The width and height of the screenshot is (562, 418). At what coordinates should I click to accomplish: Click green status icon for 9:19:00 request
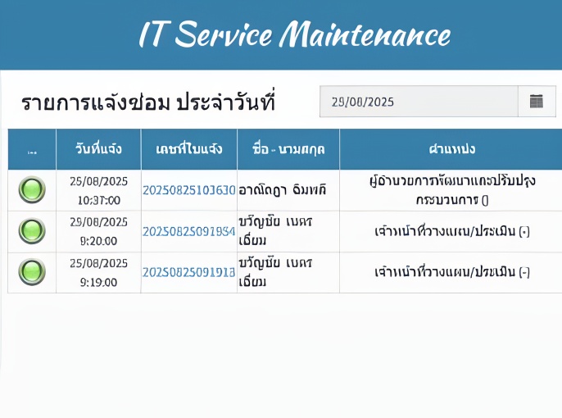coord(32,272)
